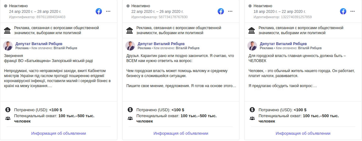Click Facebook icon on 24 апр ad card
Viewport: 362px width, 141px height.
coord(99,11)
